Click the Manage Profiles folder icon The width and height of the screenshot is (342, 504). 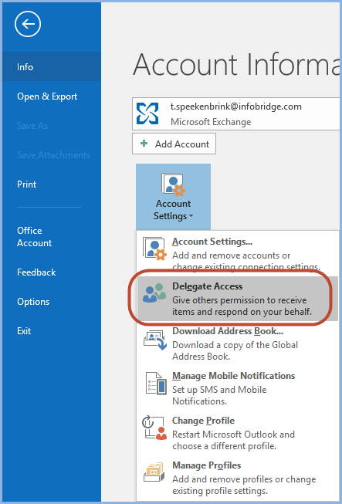(x=155, y=473)
